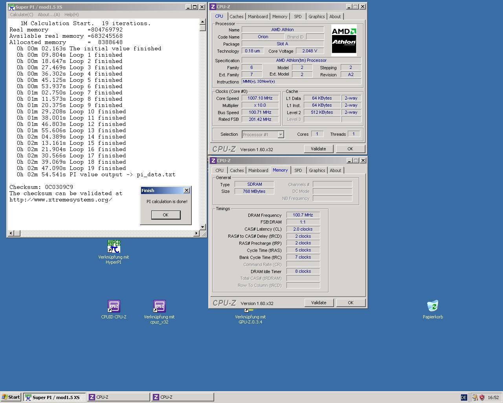Open About tab in upper CPU-Z window
Screen dimensions: 503x403
tap(335, 17)
